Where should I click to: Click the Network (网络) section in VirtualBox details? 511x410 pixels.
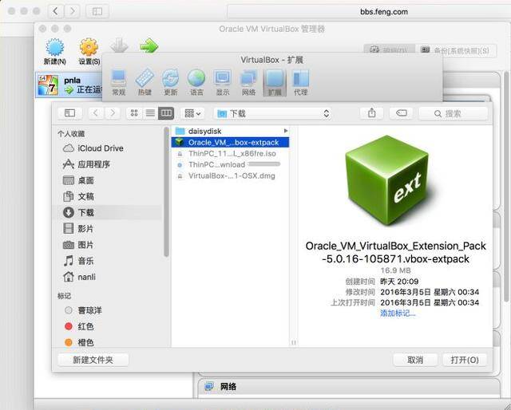pyautogui.click(x=349, y=387)
